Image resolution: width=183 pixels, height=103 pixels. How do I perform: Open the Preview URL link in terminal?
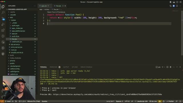pyautogui.click(x=108, y=94)
